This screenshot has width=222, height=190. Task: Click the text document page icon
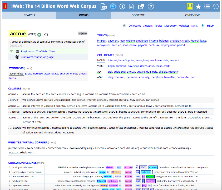click(x=131, y=6)
